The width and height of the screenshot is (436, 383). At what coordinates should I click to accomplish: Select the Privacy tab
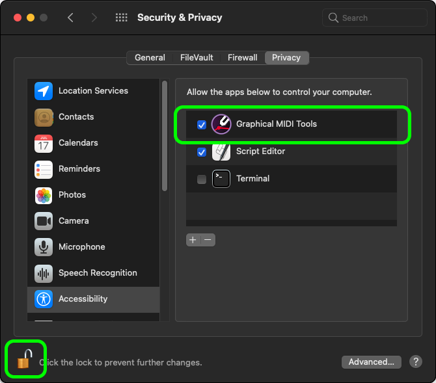286,58
